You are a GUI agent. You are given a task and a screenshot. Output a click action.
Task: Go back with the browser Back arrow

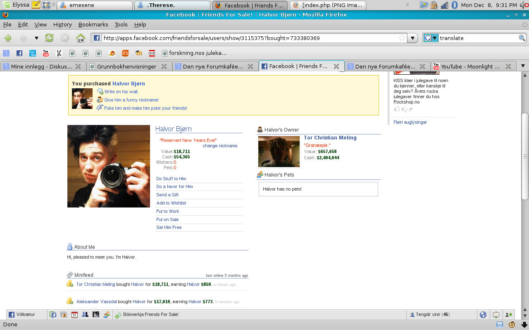pos(8,38)
